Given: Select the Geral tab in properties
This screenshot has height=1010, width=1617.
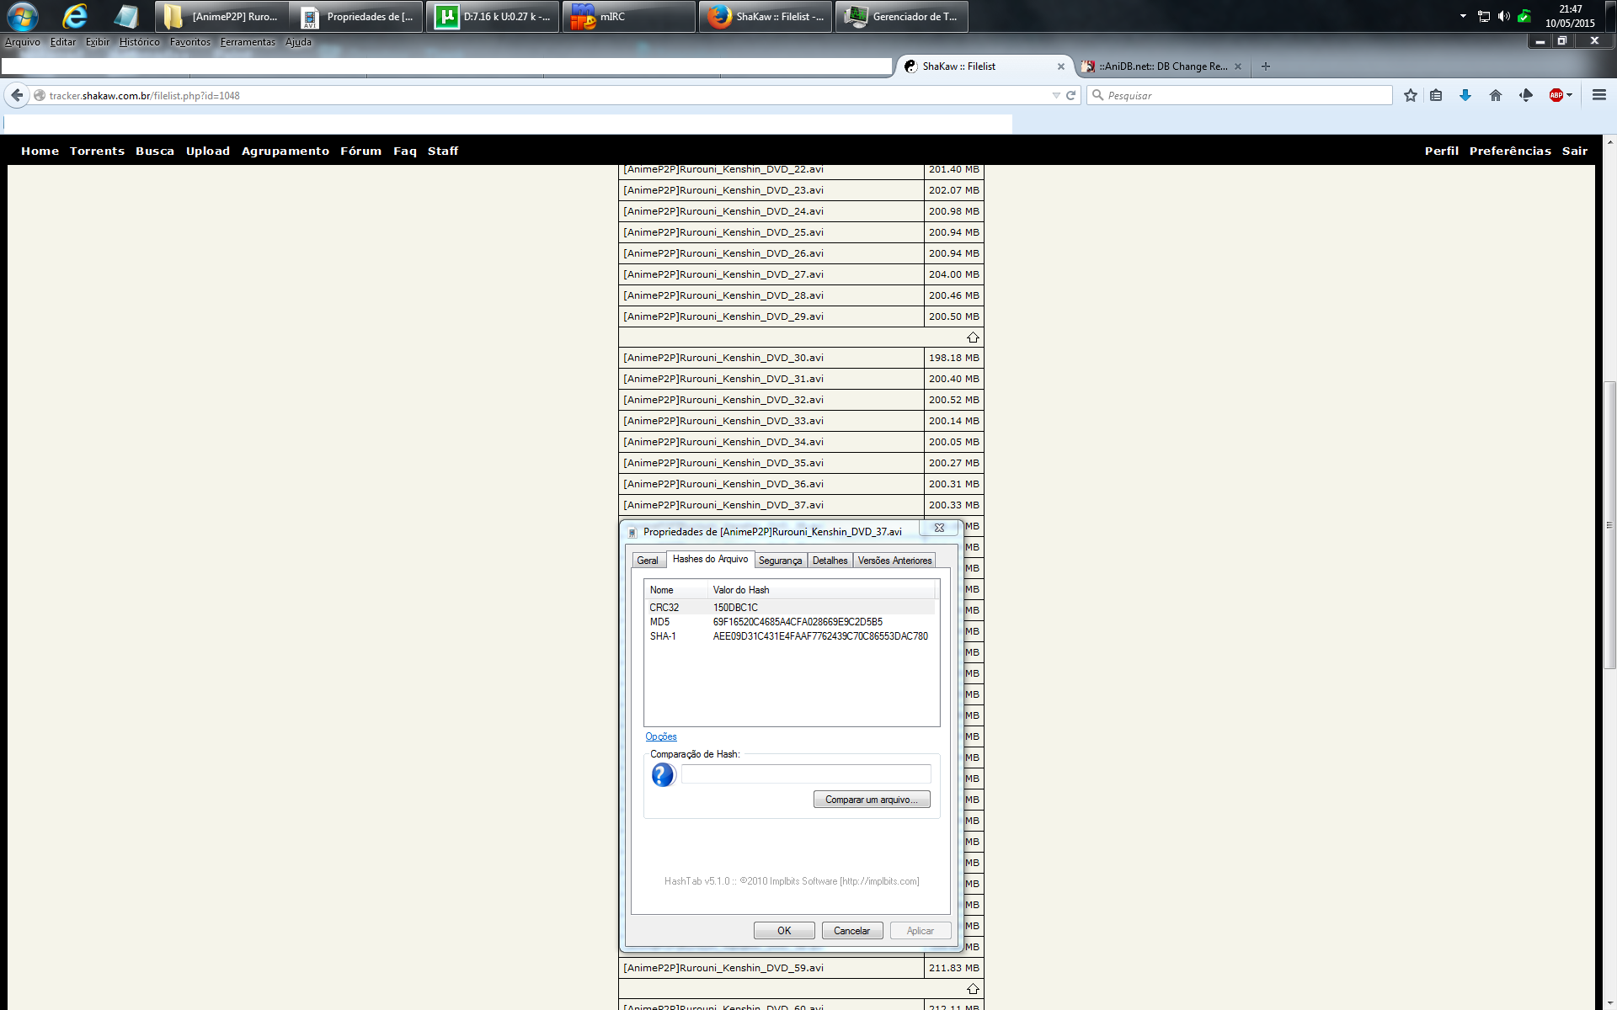Looking at the screenshot, I should 648,561.
